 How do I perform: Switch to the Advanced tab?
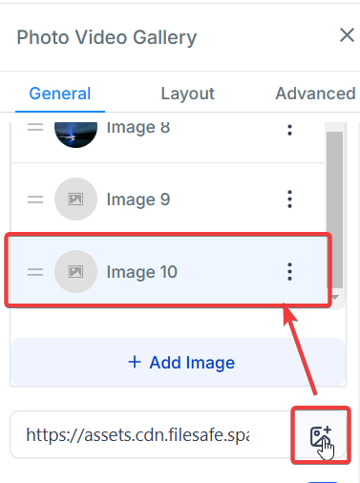click(x=315, y=94)
